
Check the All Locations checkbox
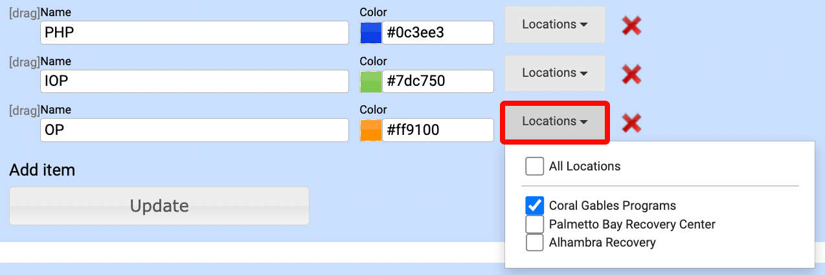535,167
